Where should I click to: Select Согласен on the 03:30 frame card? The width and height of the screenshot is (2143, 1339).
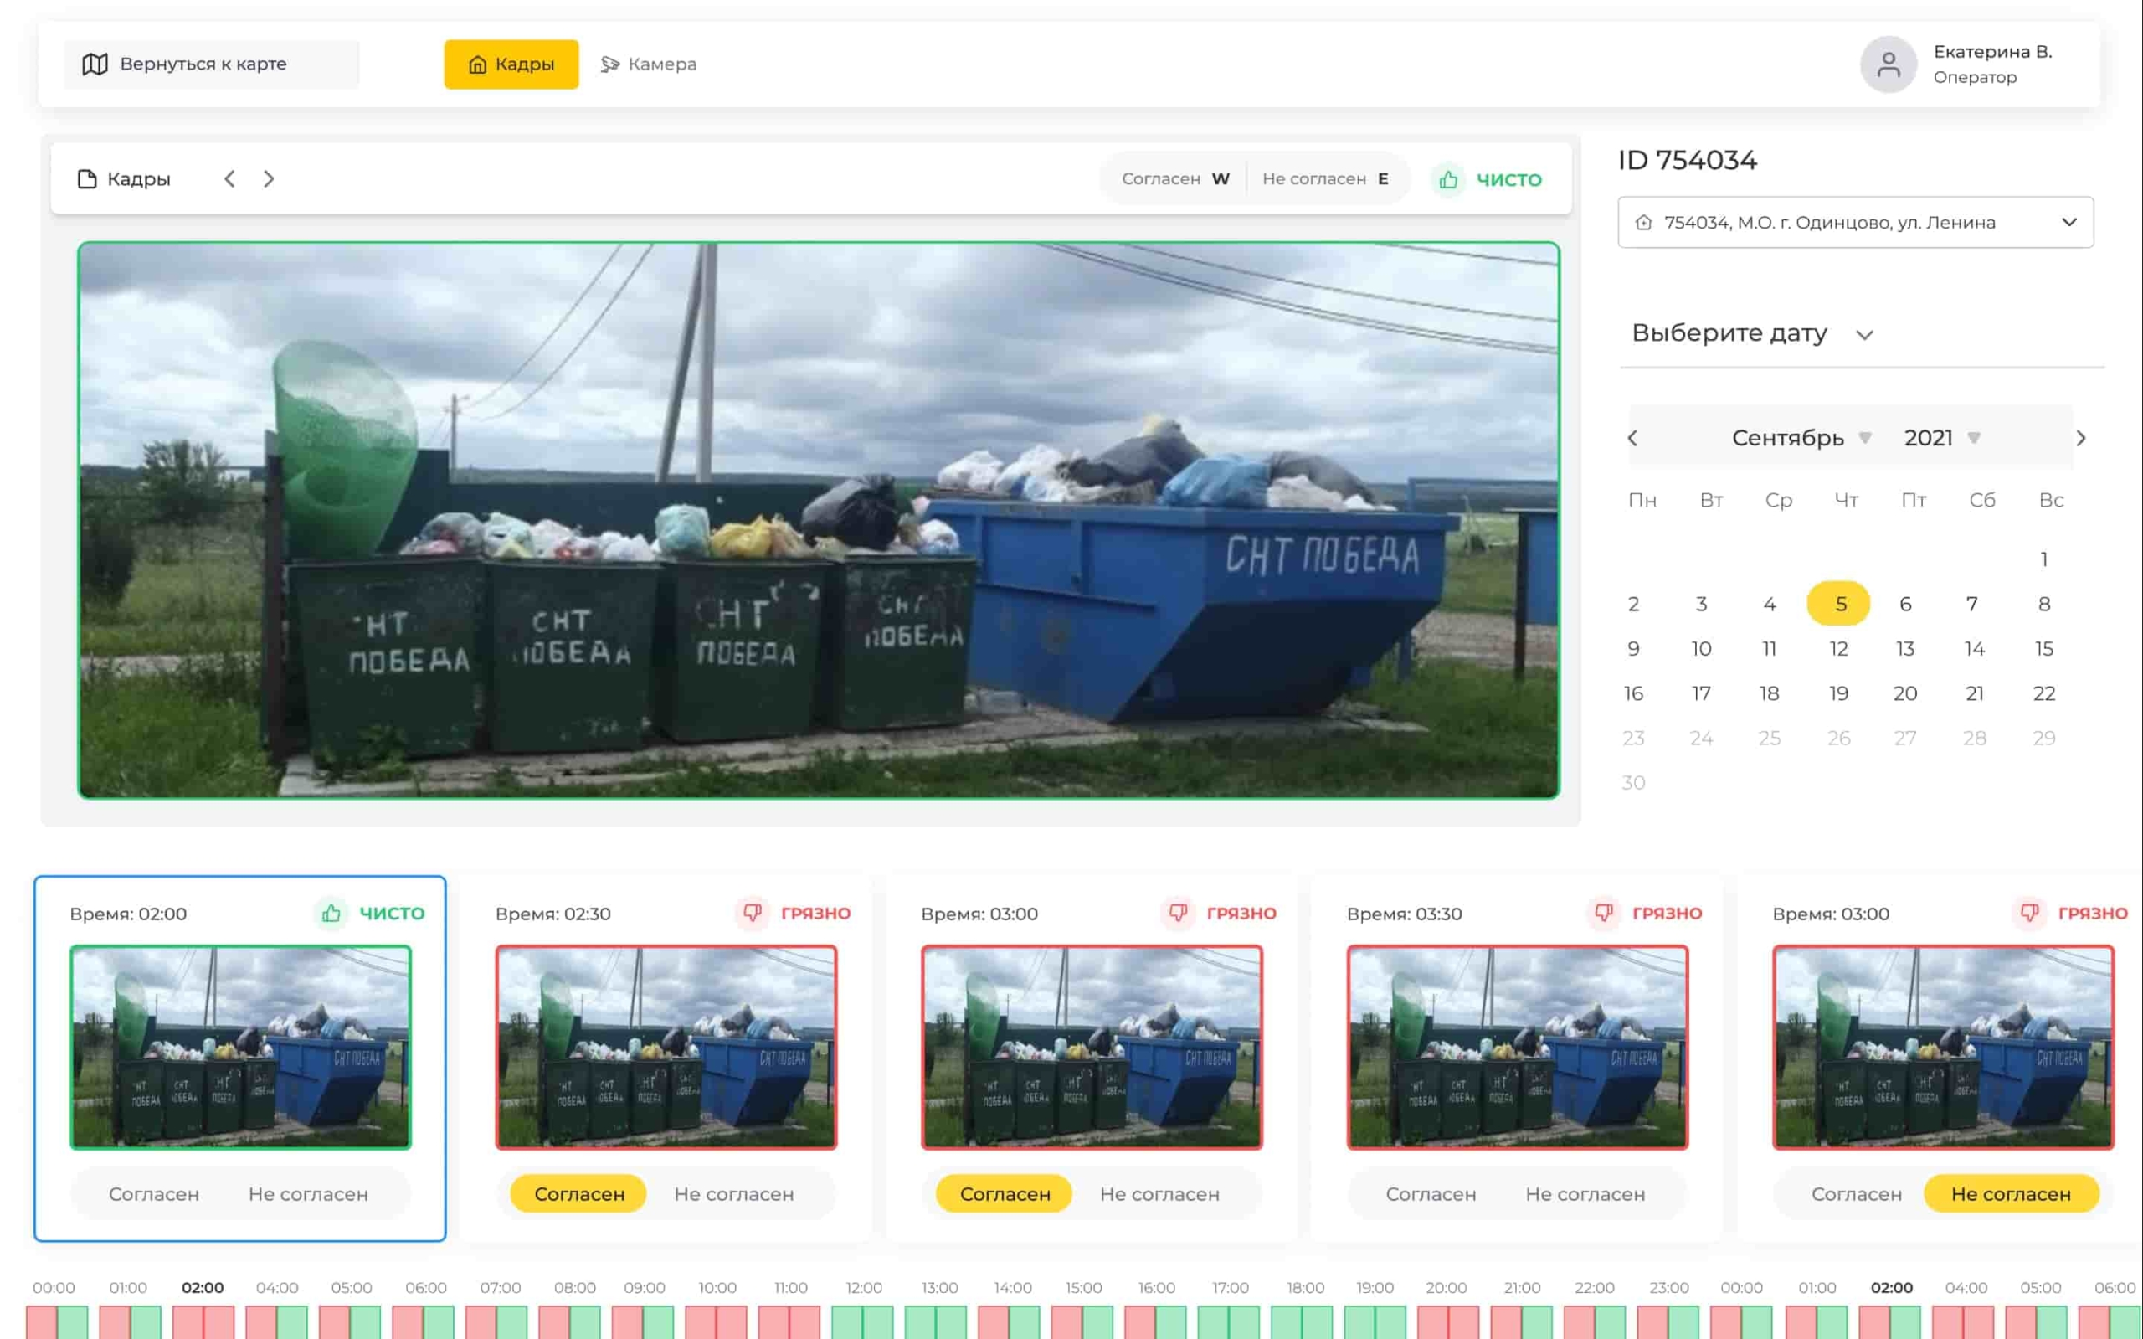(1431, 1194)
